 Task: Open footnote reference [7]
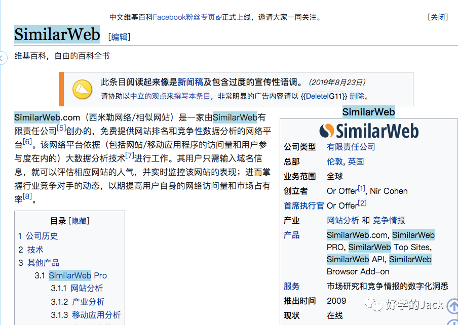(130, 155)
